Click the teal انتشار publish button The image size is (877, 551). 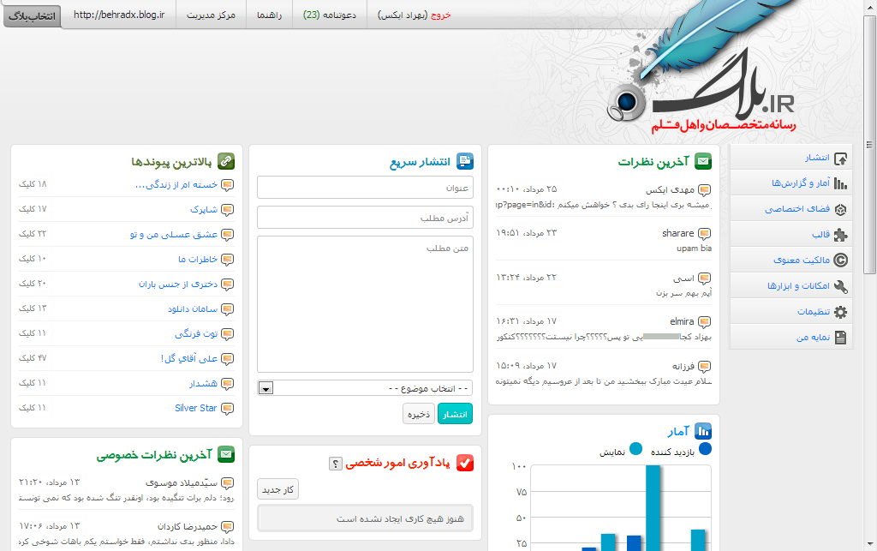[455, 414]
